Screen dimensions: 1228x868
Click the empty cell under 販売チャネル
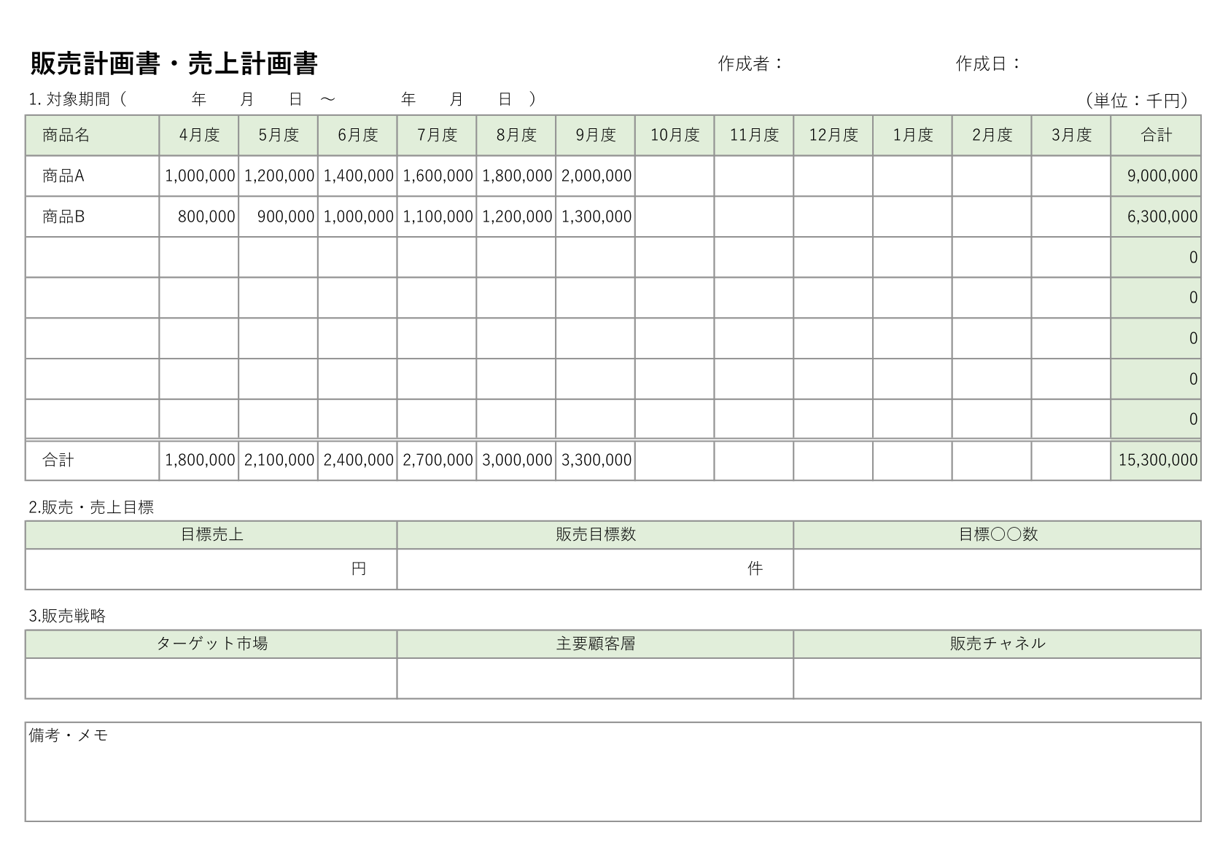(x=998, y=679)
